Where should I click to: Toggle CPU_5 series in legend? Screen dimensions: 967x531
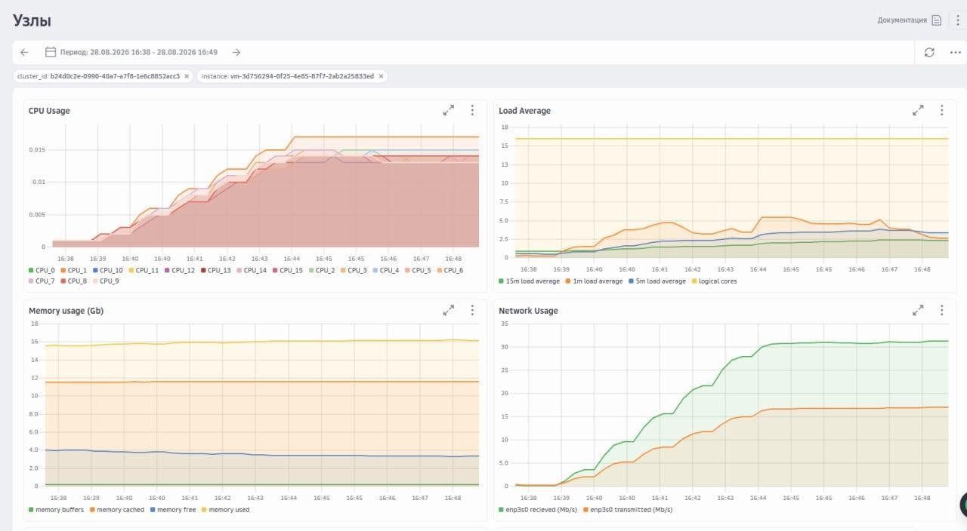418,270
